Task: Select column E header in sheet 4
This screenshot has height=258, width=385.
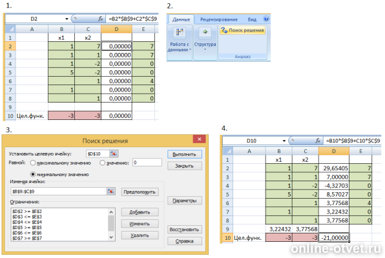Action: pyautogui.click(x=360, y=151)
